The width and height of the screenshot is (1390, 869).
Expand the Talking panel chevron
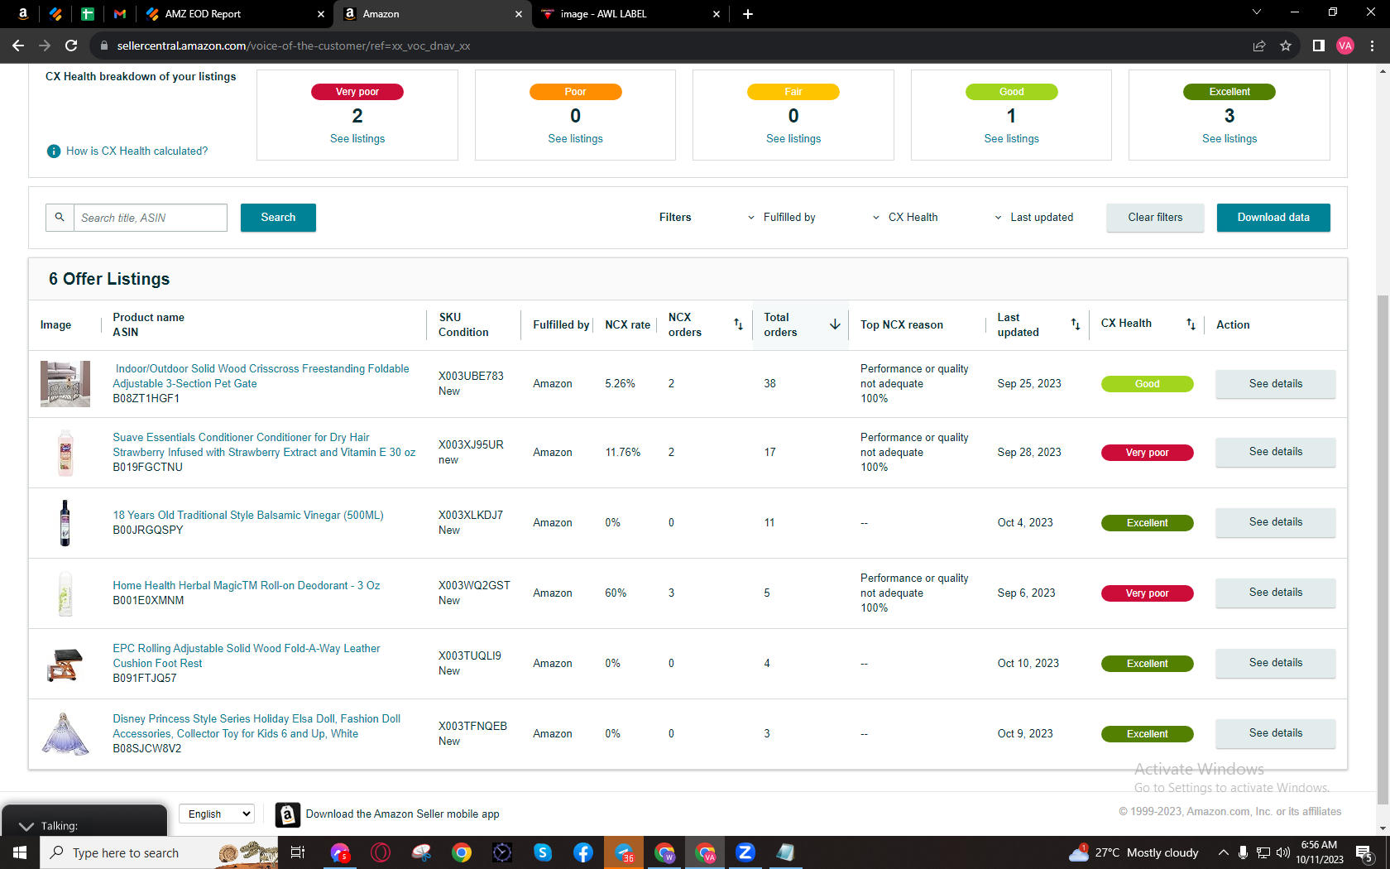tap(26, 826)
